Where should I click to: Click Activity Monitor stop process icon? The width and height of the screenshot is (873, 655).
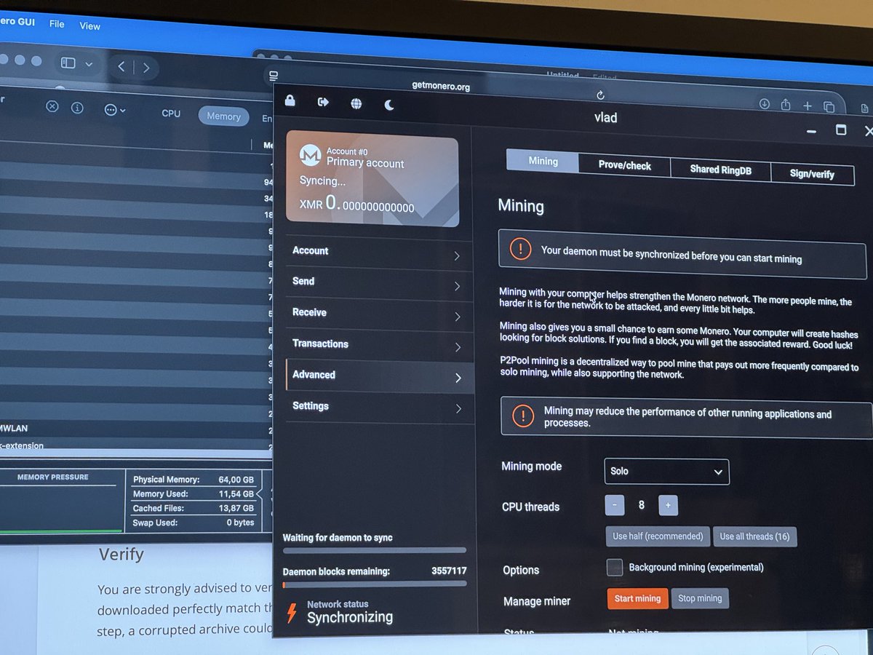click(x=52, y=106)
